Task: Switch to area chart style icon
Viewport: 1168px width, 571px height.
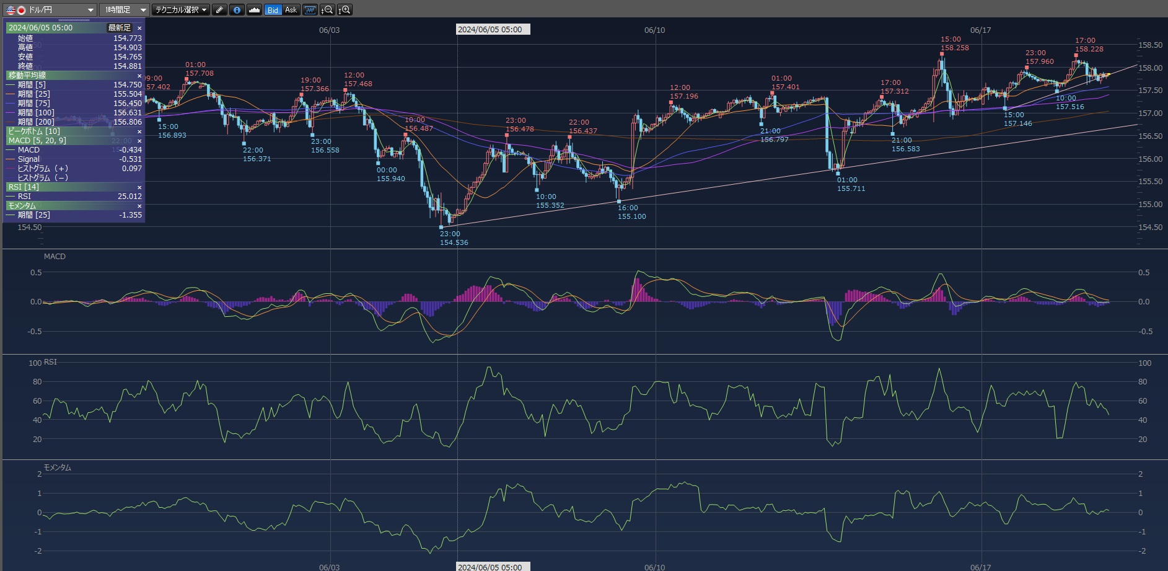Action: 254,10
